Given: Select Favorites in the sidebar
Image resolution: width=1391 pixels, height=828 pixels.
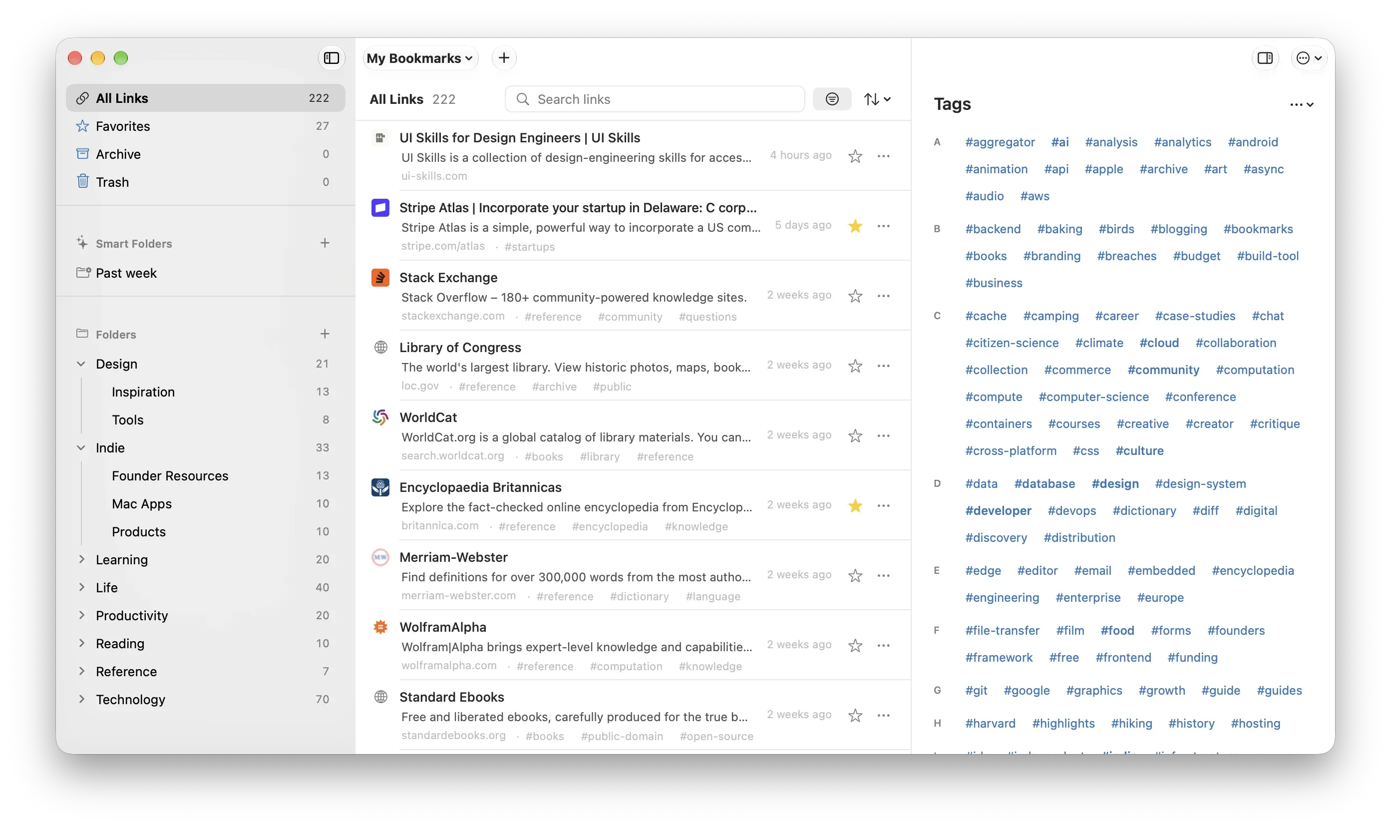Looking at the screenshot, I should pos(205,126).
